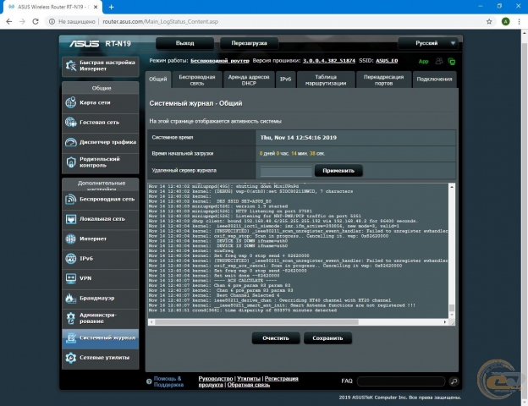This screenshot has width=528, height=406.
Task: Click the FAQ search magnifier icon
Action: click(x=454, y=381)
